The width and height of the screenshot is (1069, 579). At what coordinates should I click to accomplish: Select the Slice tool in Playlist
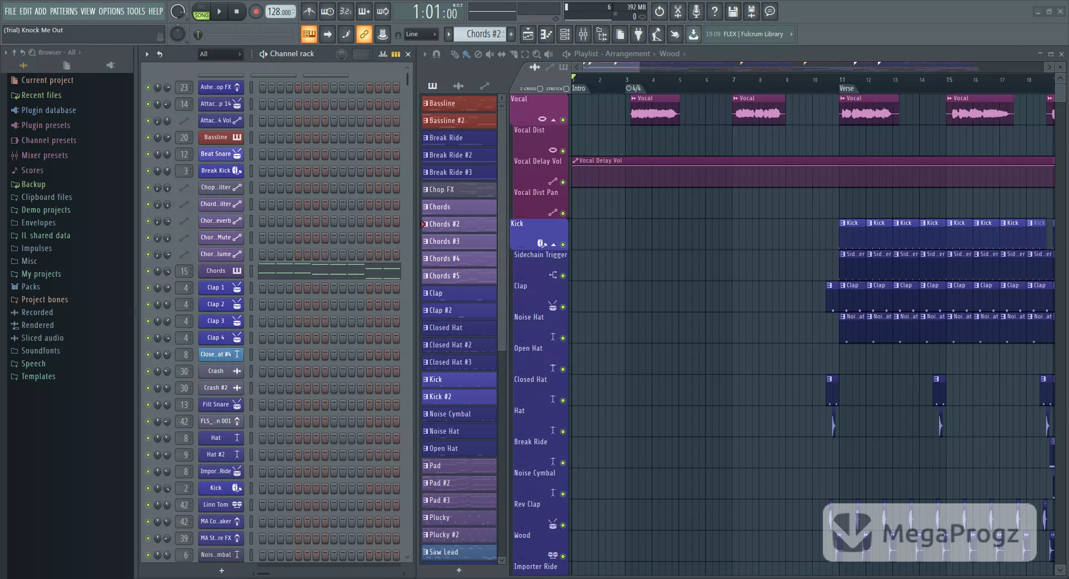click(x=513, y=54)
